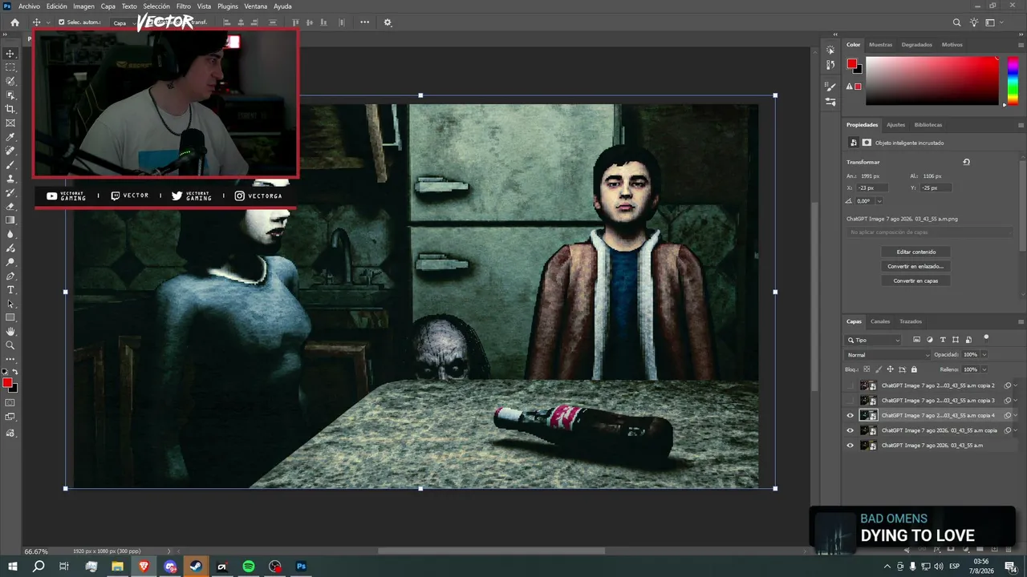Filter layers by text layer type
Image resolution: width=1027 pixels, height=577 pixels.
tap(943, 340)
